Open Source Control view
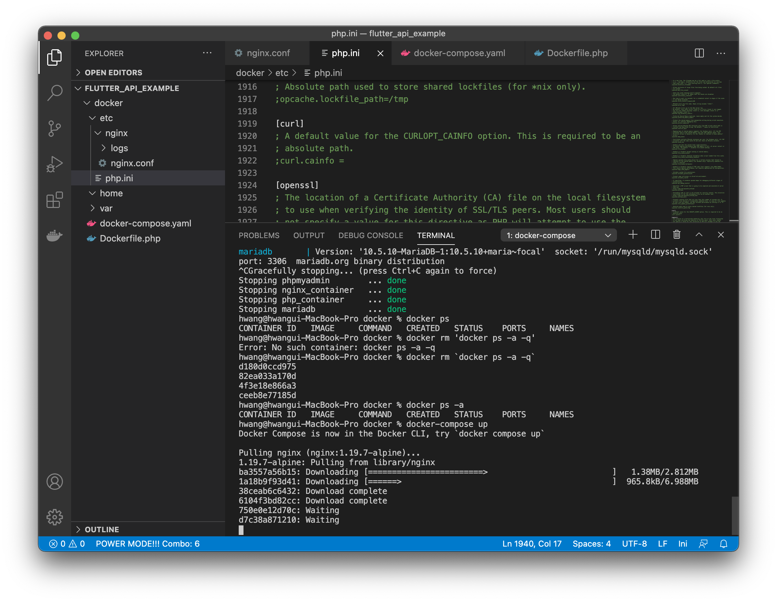The image size is (777, 602). click(54, 129)
